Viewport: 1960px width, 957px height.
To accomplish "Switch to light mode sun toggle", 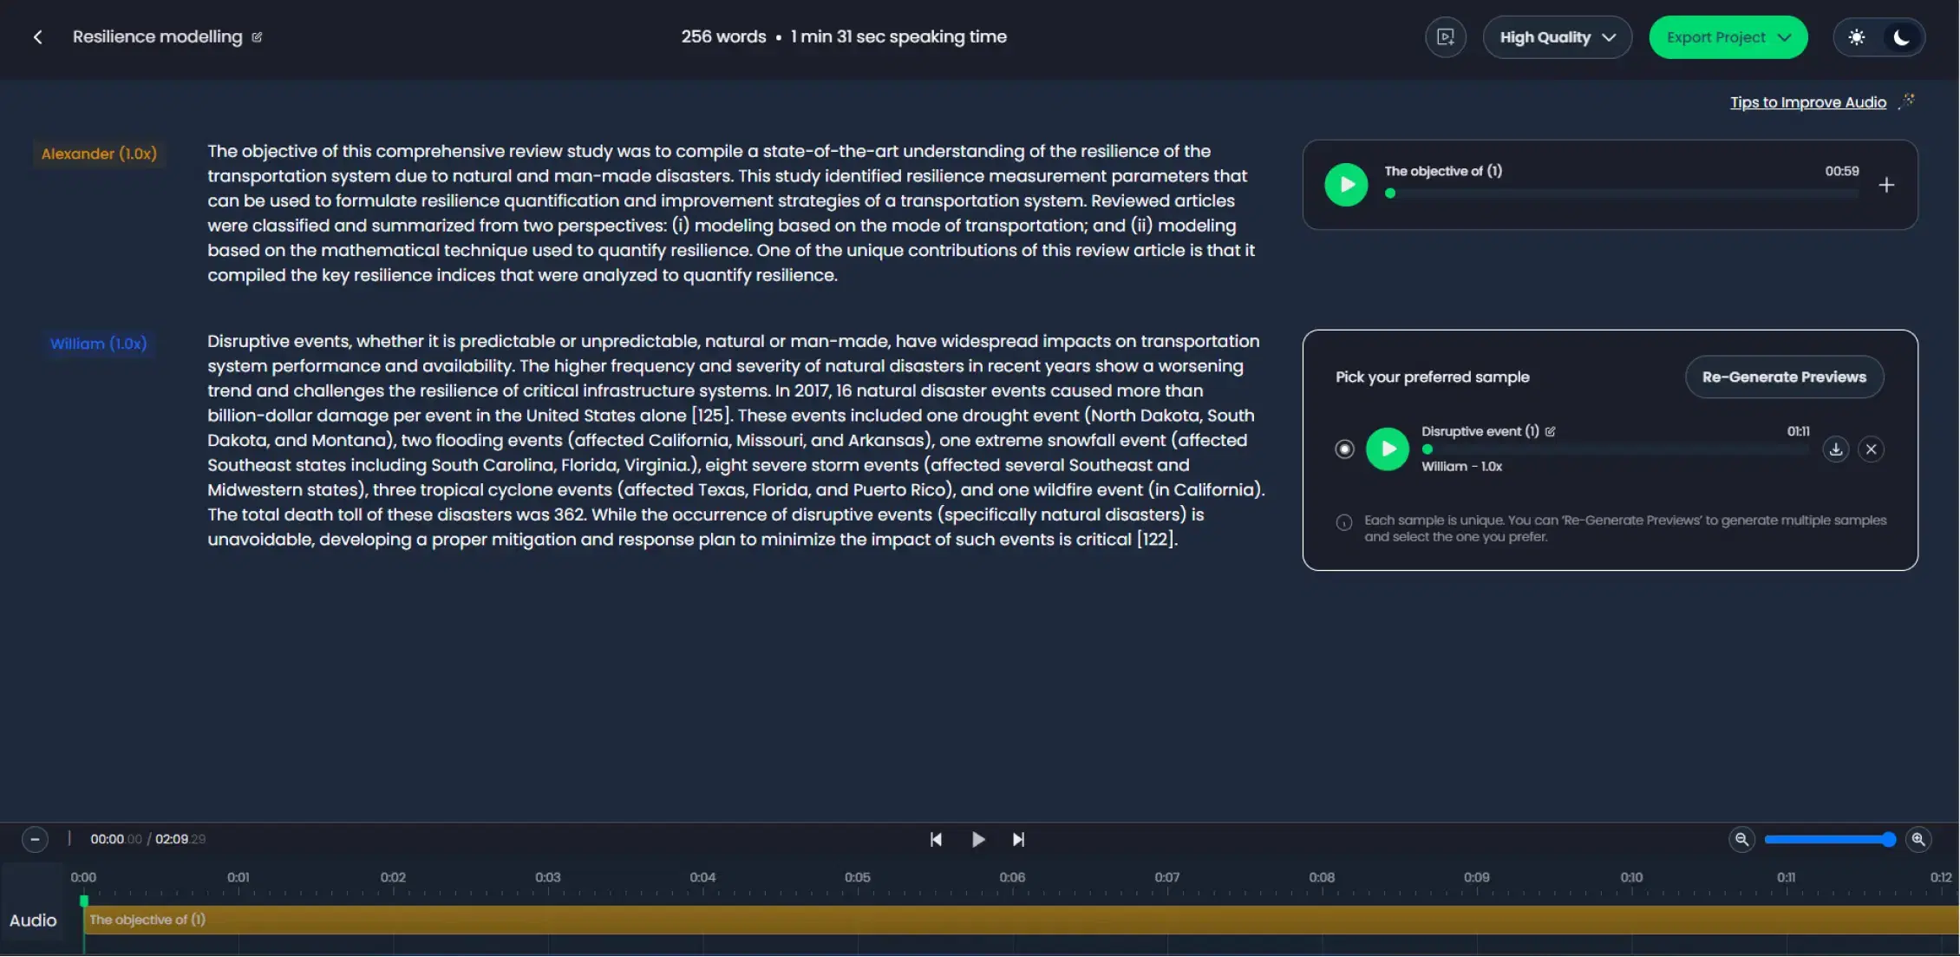I will pyautogui.click(x=1856, y=37).
